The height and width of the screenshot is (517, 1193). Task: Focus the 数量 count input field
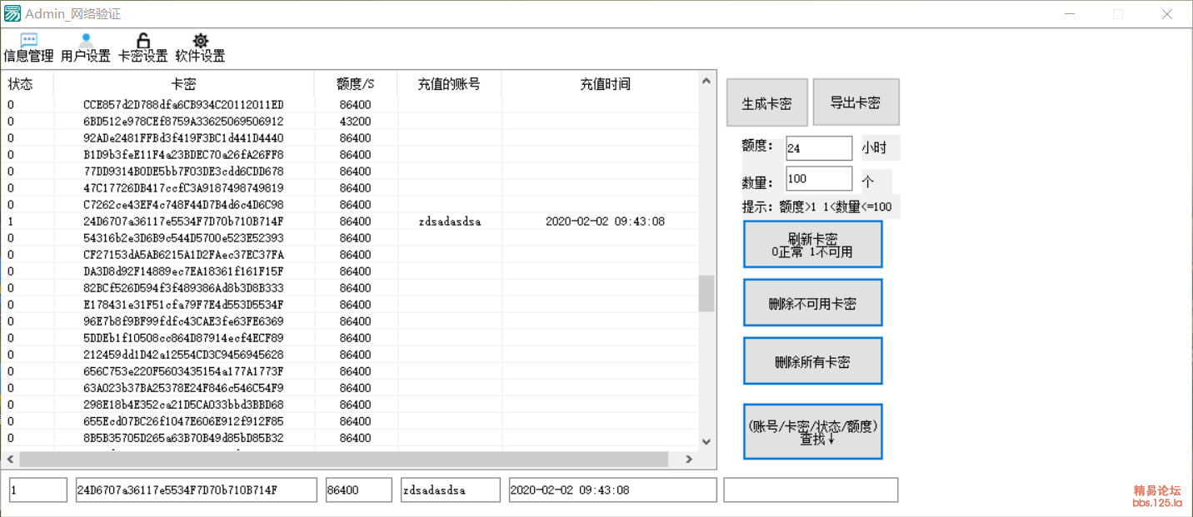[818, 179]
